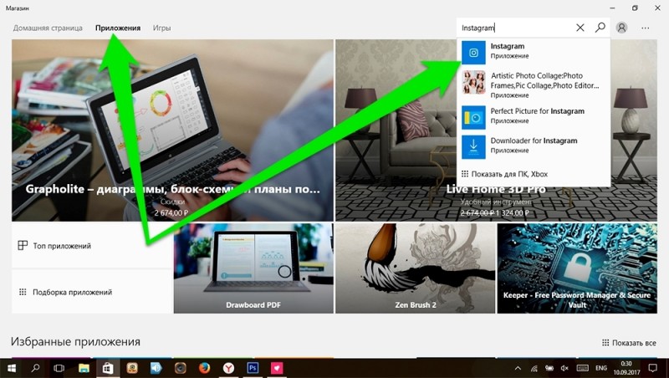The width and height of the screenshot is (669, 378).
Task: Open taskbar search magnifier
Action: (x=35, y=368)
